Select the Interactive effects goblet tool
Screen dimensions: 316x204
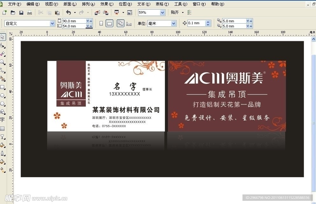[x=3, y=137]
